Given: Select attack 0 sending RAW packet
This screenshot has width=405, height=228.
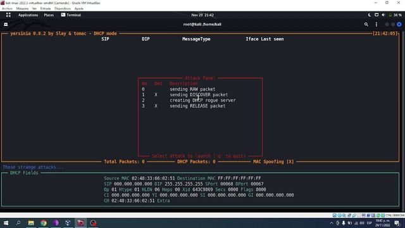Looking at the screenshot, I should point(178,89).
